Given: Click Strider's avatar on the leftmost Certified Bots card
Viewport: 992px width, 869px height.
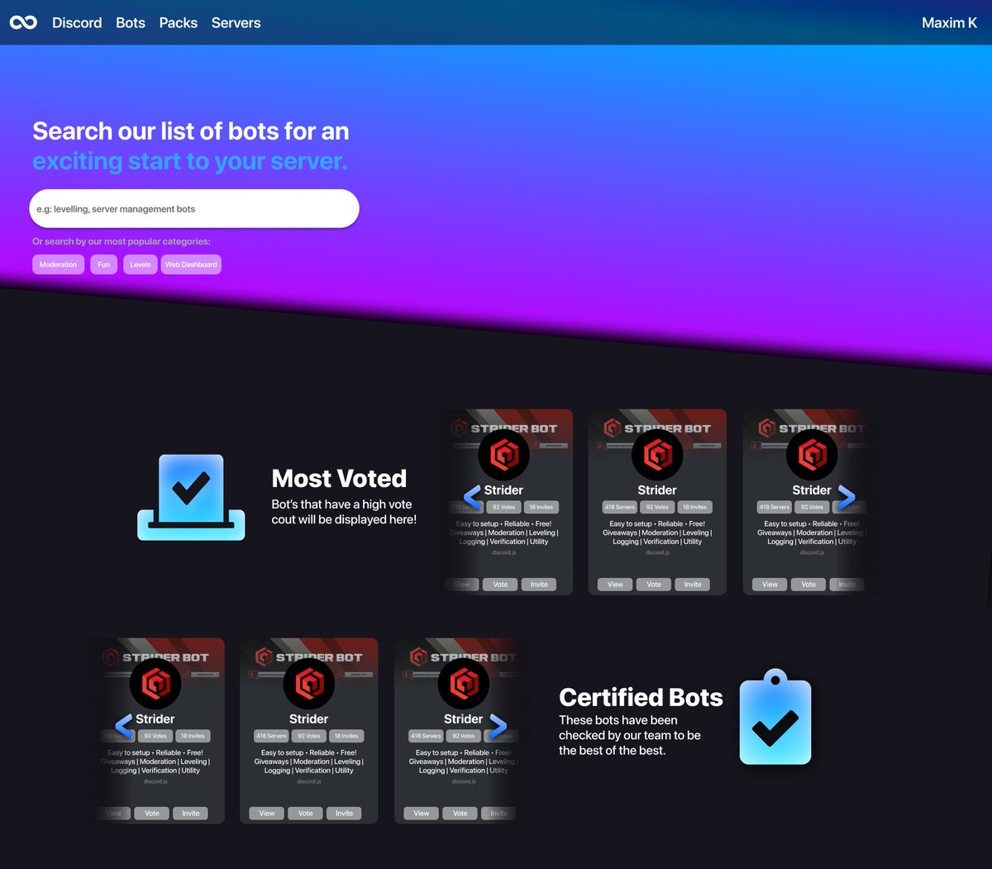Looking at the screenshot, I should [x=156, y=684].
